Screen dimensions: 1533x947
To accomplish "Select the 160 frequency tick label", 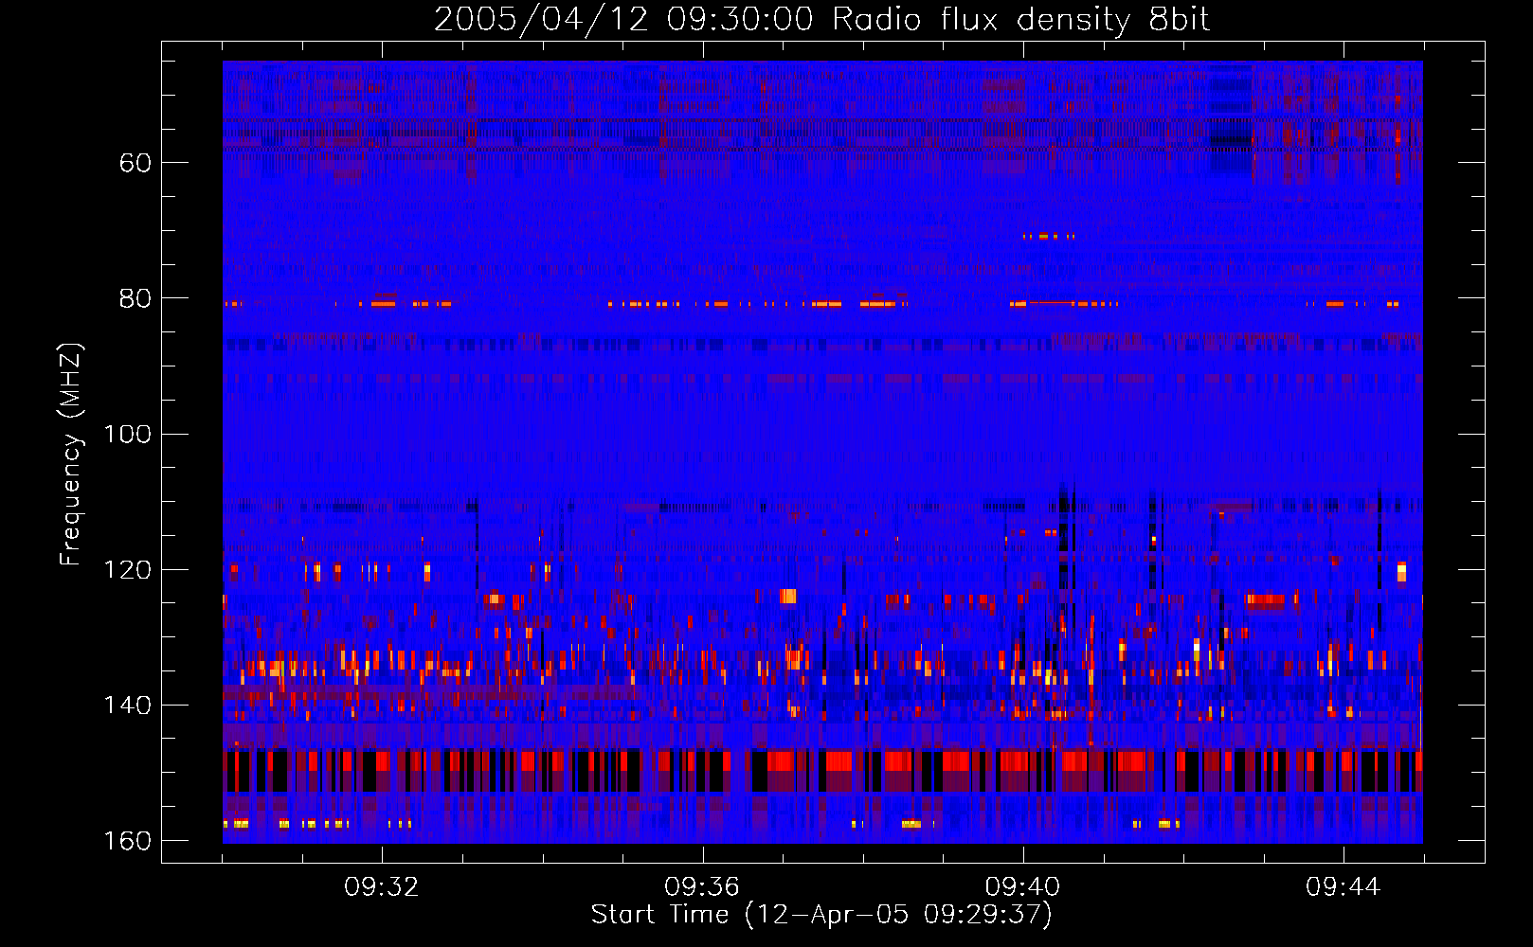I will click(126, 841).
